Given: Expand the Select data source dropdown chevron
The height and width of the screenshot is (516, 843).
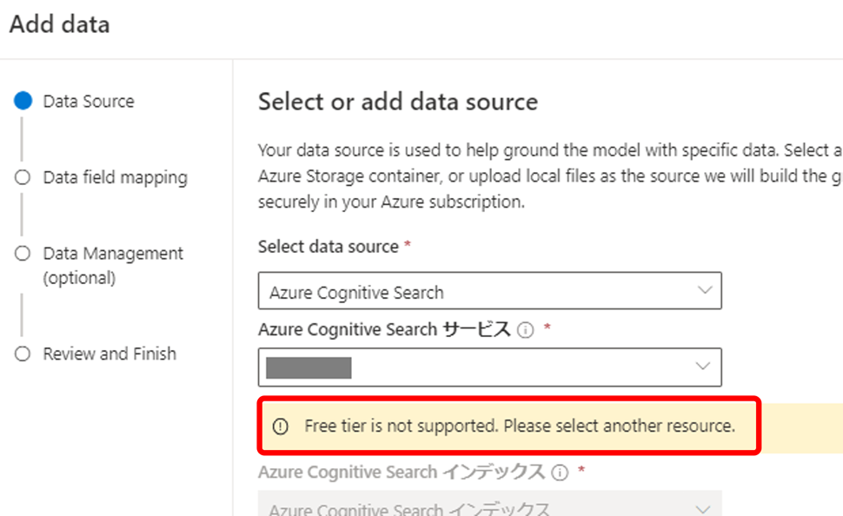Looking at the screenshot, I should [704, 291].
